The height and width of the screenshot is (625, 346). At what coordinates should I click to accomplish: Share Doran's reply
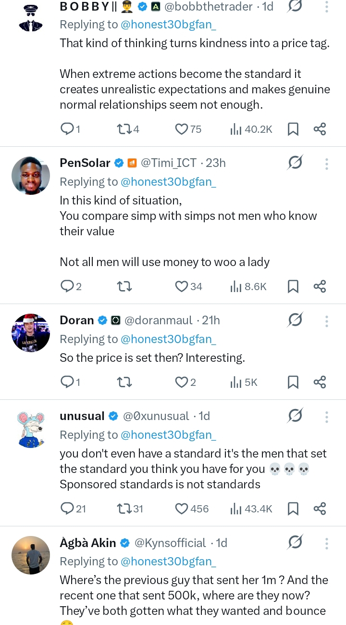click(320, 382)
